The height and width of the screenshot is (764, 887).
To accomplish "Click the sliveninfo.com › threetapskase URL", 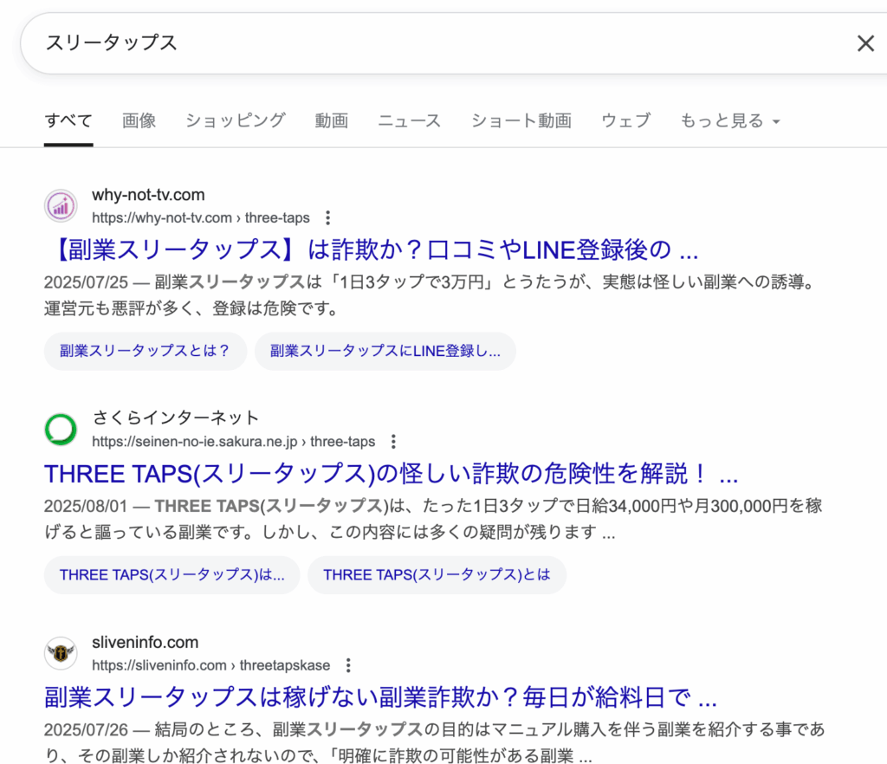I will [x=211, y=665].
